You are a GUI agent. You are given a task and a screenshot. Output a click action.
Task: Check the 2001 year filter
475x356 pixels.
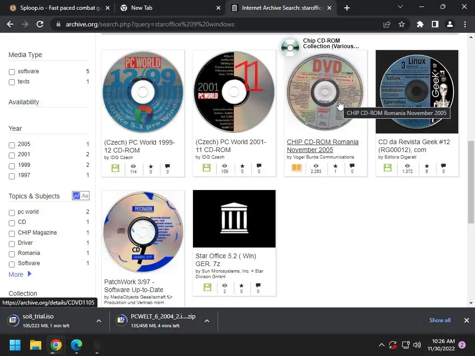(12, 155)
